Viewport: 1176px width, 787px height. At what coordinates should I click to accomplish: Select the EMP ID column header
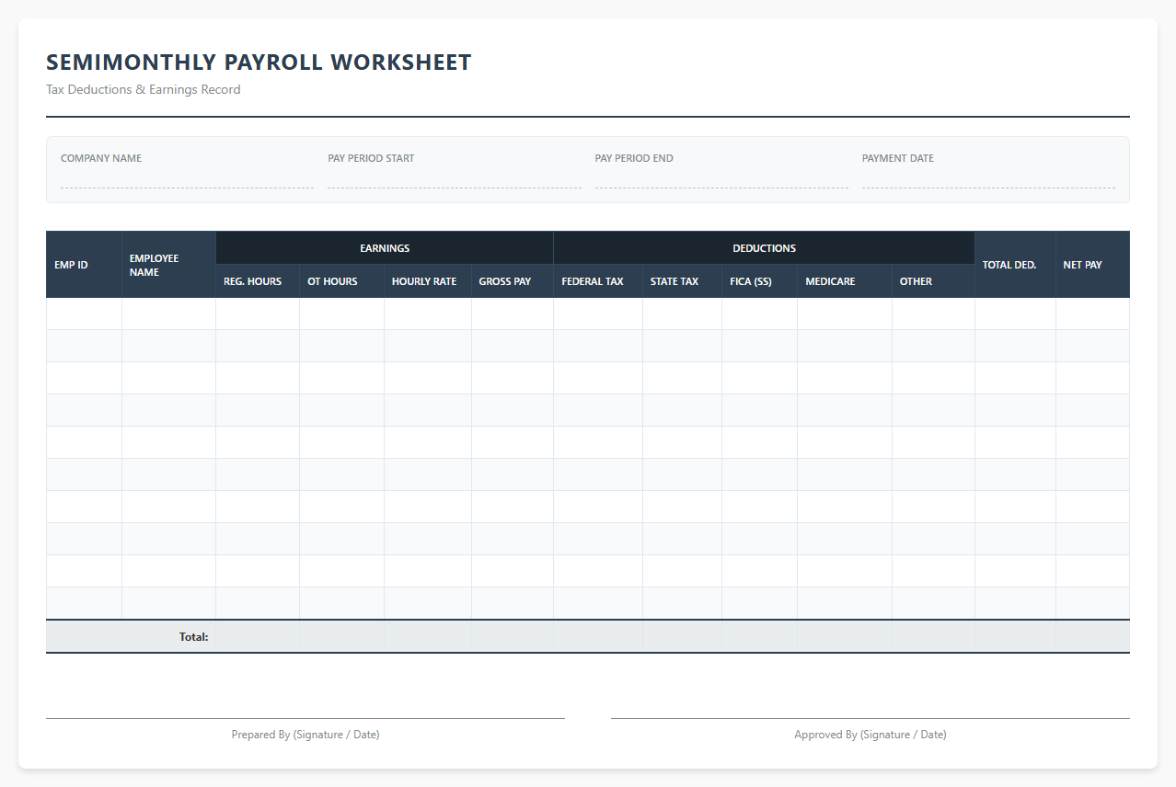84,265
